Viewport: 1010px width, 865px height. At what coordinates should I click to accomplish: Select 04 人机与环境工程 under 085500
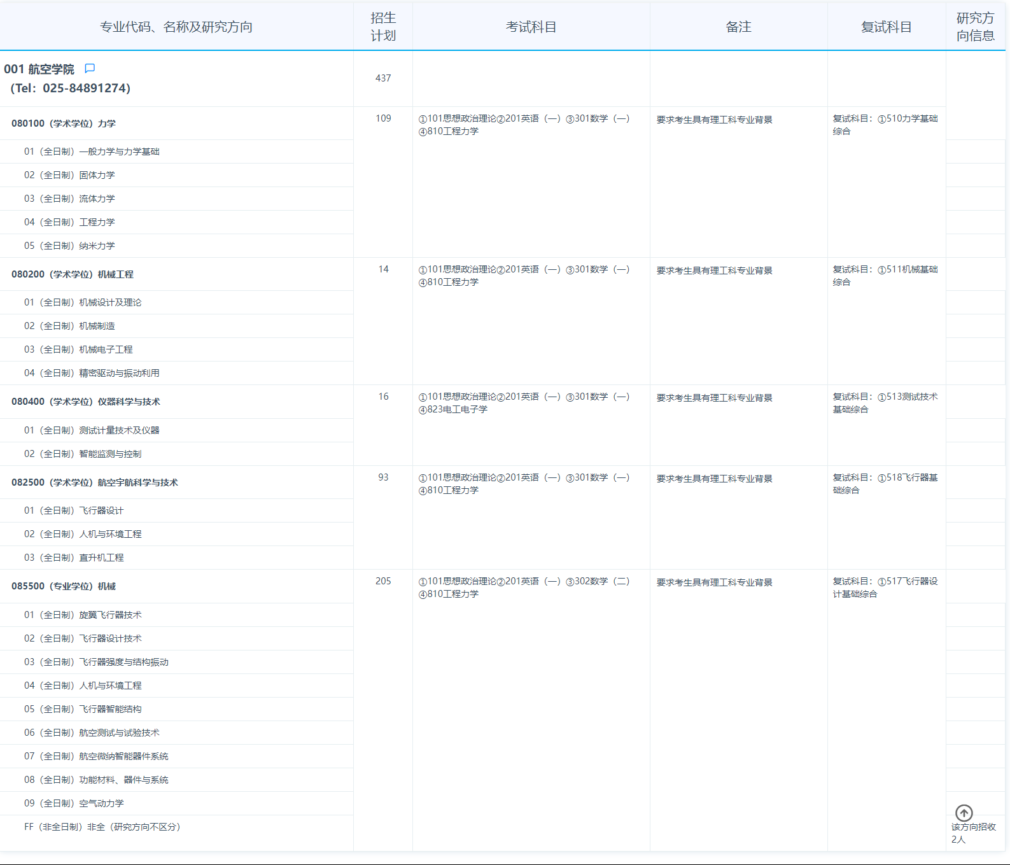[x=176, y=686]
